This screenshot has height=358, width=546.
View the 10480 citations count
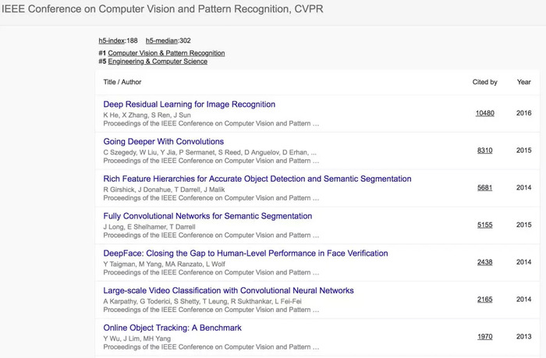tap(484, 113)
